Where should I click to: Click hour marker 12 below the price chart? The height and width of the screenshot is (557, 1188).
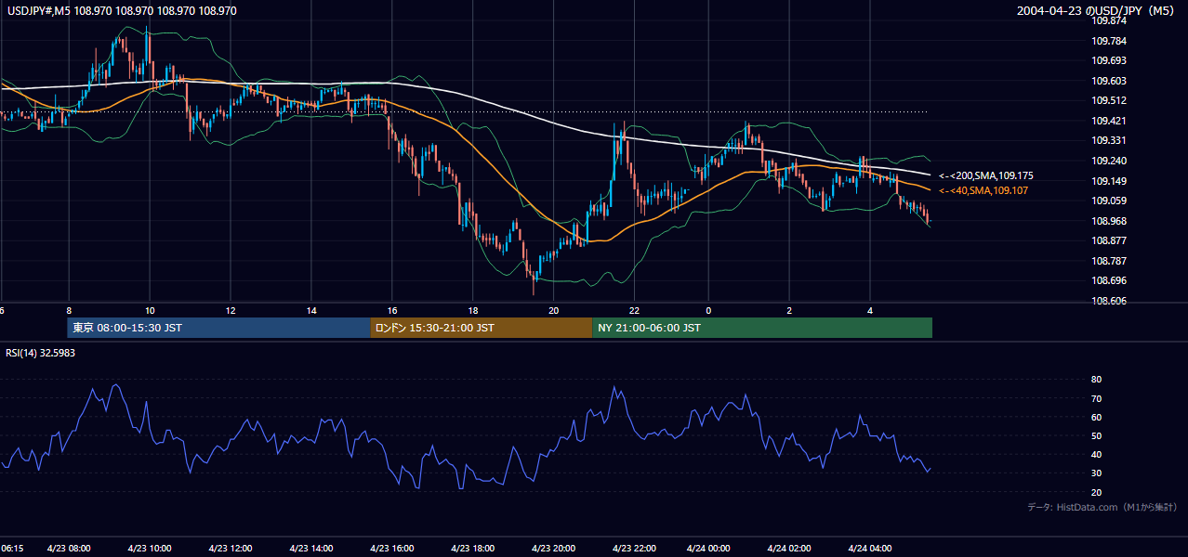tap(231, 311)
